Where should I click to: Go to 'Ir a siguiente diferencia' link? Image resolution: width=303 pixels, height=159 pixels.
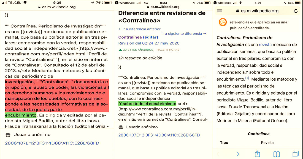click(x=184, y=34)
